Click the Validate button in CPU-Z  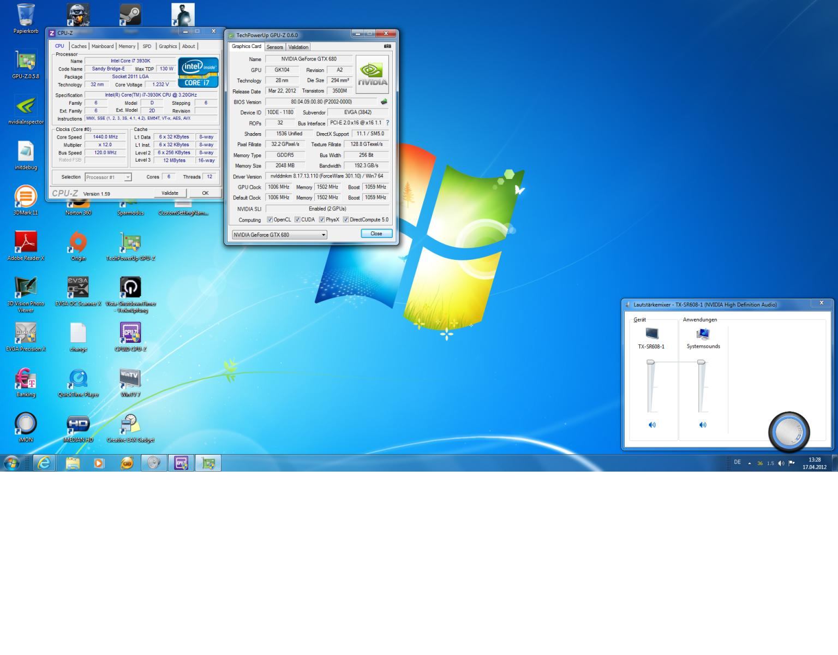tap(170, 193)
